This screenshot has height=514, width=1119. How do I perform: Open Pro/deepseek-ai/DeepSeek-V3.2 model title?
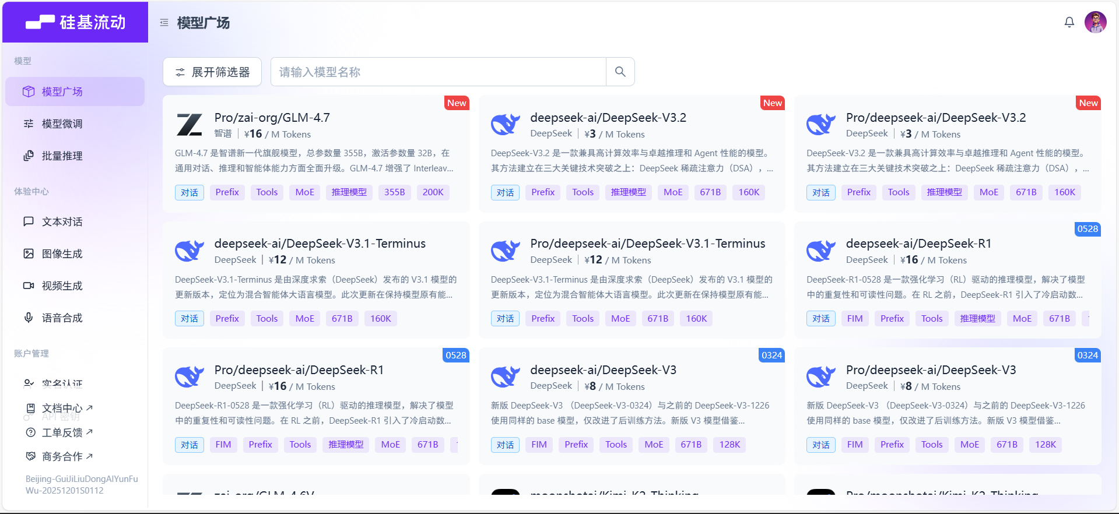(x=936, y=118)
